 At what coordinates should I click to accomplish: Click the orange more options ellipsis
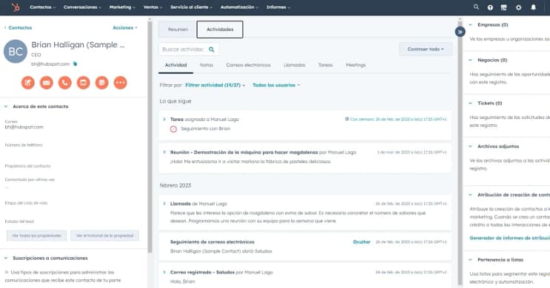click(121, 83)
